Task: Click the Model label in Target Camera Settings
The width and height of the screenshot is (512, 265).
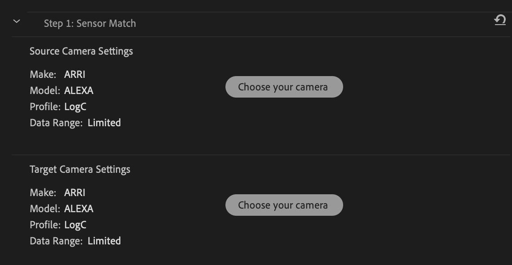Action: click(x=45, y=209)
